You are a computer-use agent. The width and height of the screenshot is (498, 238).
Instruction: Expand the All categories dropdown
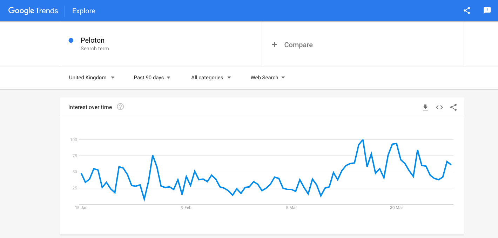(x=211, y=78)
